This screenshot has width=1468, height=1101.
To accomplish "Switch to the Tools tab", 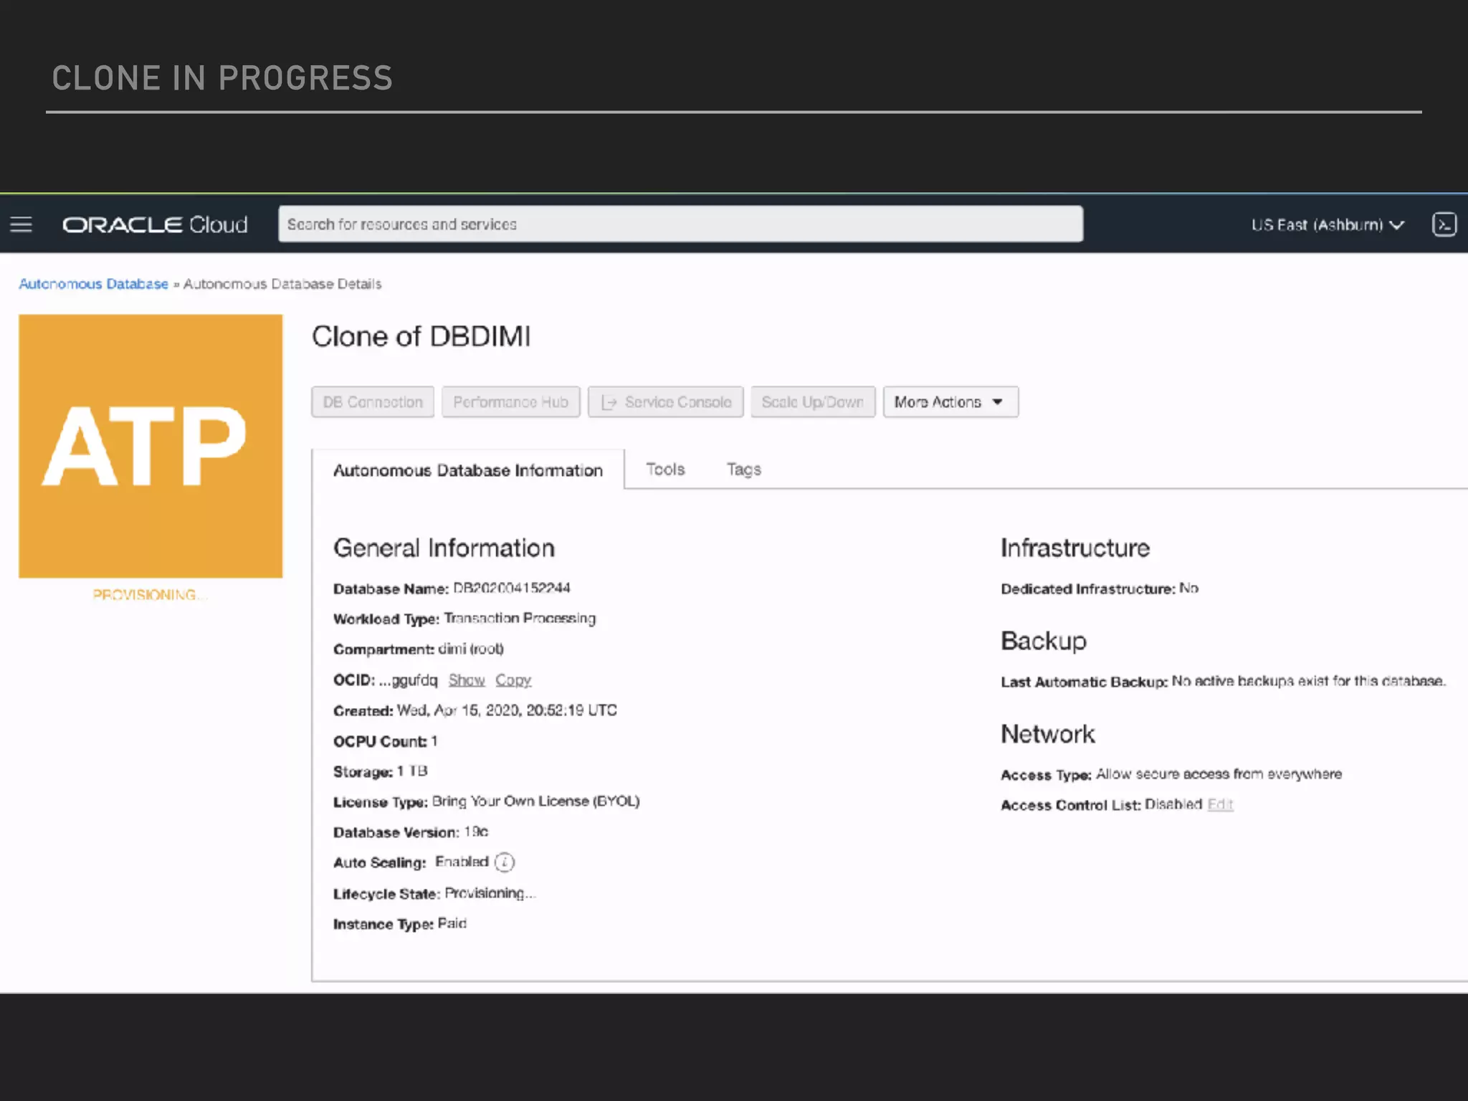I will (665, 470).
